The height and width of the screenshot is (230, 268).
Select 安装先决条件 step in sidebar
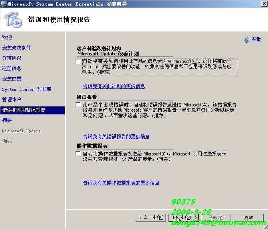point(17,48)
